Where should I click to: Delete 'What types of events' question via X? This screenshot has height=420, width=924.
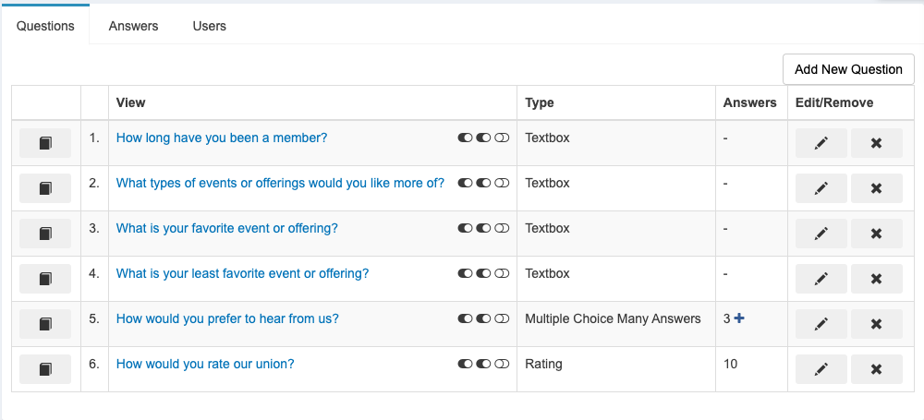(x=876, y=188)
